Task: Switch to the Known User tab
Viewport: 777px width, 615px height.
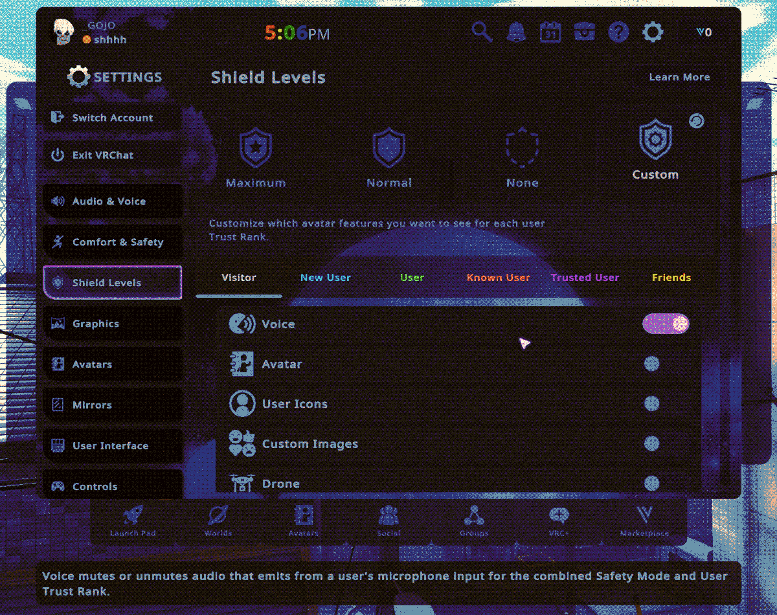Action: tap(498, 278)
